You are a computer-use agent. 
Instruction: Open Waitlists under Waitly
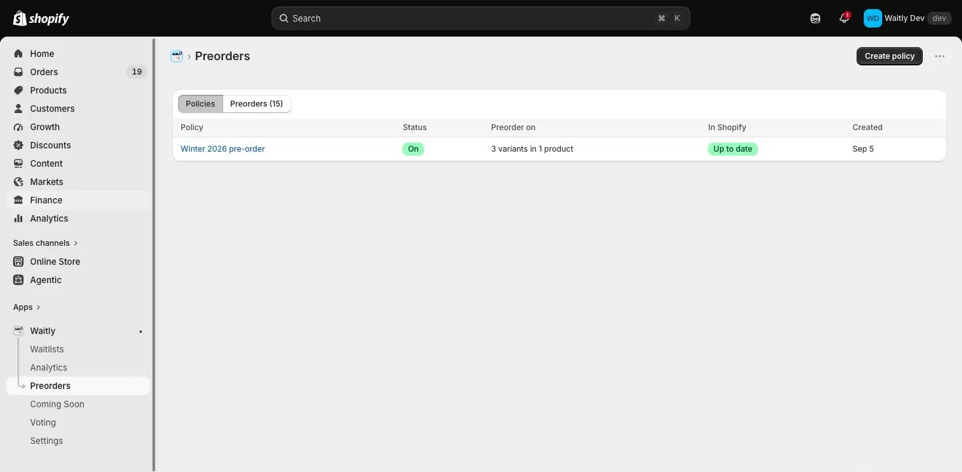[47, 349]
